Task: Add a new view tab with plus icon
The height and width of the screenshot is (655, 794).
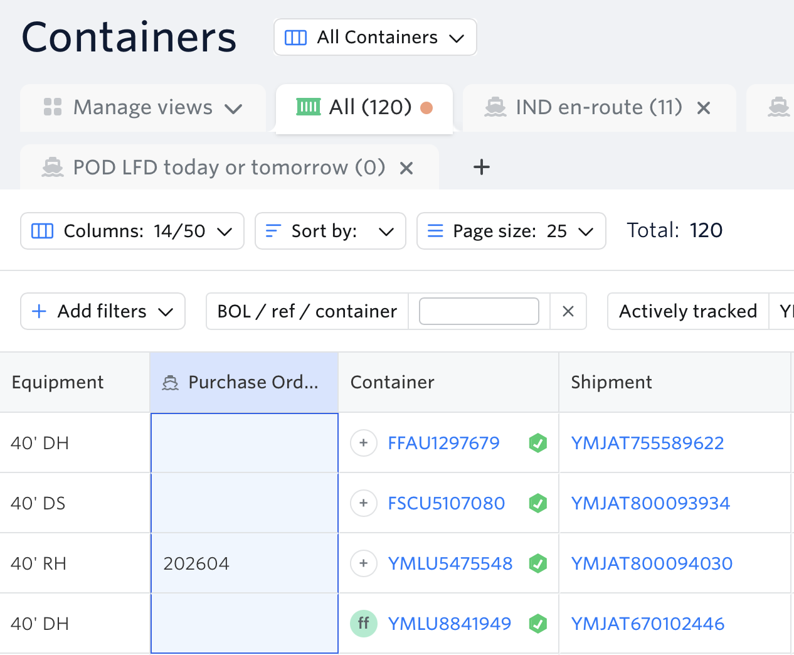Action: pos(481,168)
